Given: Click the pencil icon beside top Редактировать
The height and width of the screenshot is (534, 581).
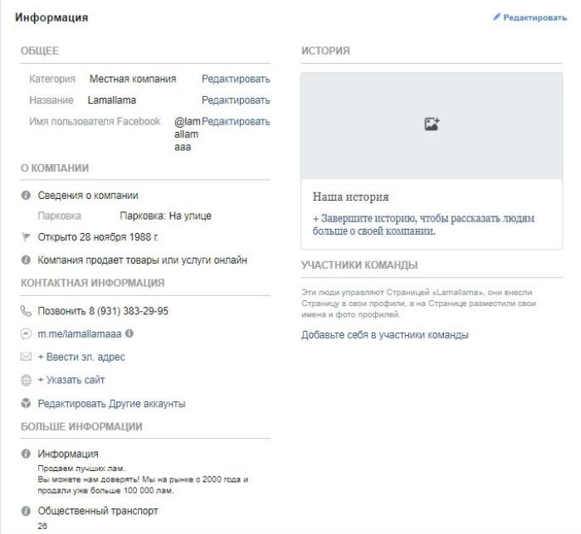Looking at the screenshot, I should [x=496, y=17].
